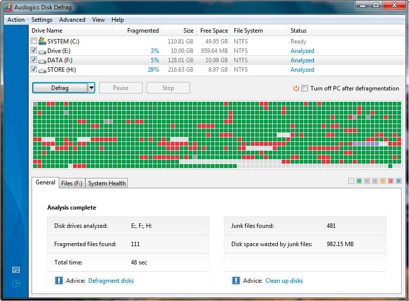Click the green legend color swatch
This screenshot has width=409, height=301.
point(359,181)
